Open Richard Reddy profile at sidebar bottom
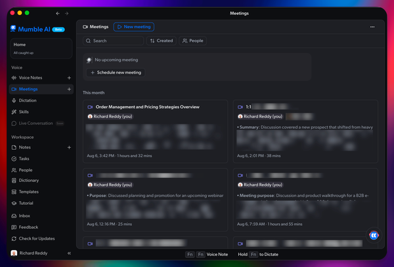The image size is (394, 267). [x=29, y=253]
